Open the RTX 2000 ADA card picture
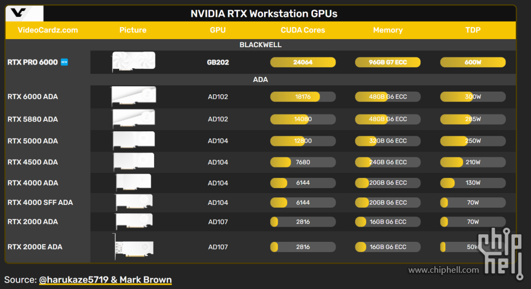 click(x=133, y=222)
